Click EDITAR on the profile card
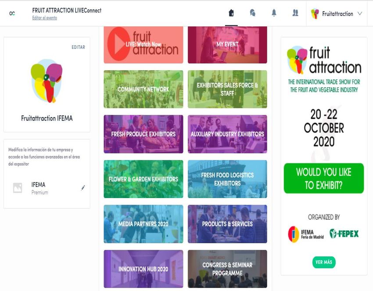 tap(78, 47)
